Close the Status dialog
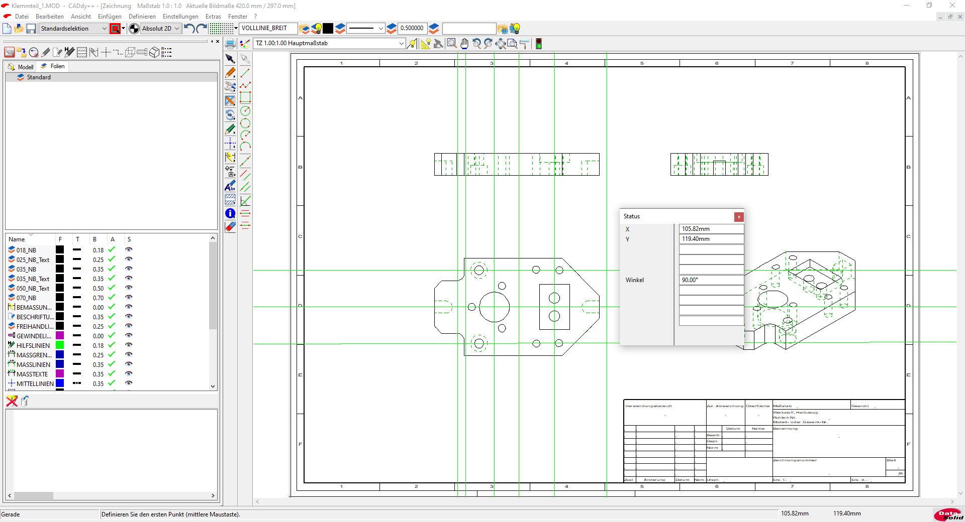The height and width of the screenshot is (522, 965). coord(738,217)
